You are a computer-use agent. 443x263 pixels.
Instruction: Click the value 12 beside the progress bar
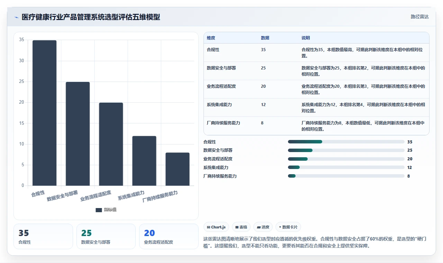coord(410,167)
